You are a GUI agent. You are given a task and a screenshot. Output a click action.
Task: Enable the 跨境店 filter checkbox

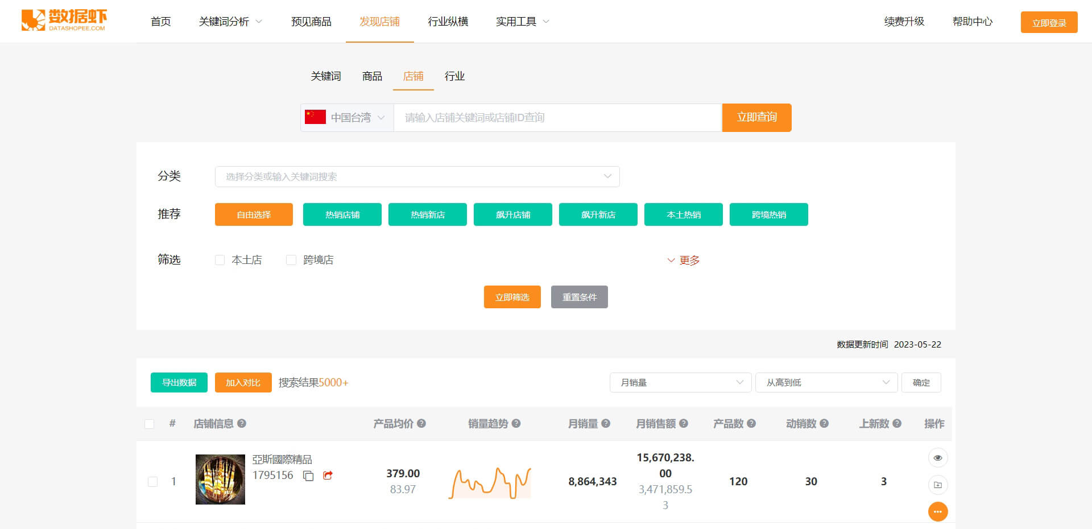pyautogui.click(x=291, y=259)
